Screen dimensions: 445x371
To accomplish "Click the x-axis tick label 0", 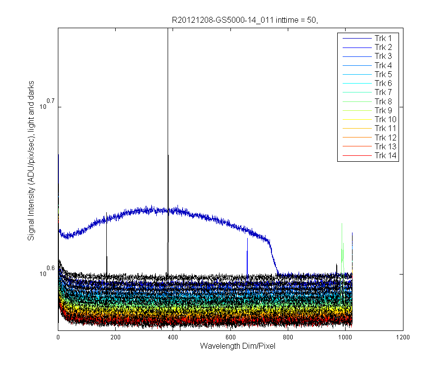I will click(x=58, y=337).
